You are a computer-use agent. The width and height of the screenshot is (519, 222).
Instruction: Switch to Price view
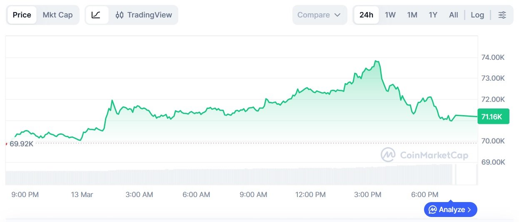(x=22, y=15)
